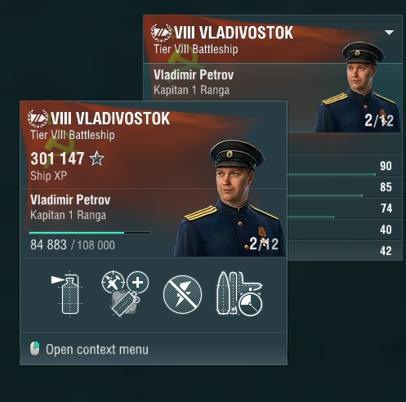Select the 2/12 skill points in back panel
Image resolution: width=406 pixels, height=402 pixels.
[x=379, y=120]
